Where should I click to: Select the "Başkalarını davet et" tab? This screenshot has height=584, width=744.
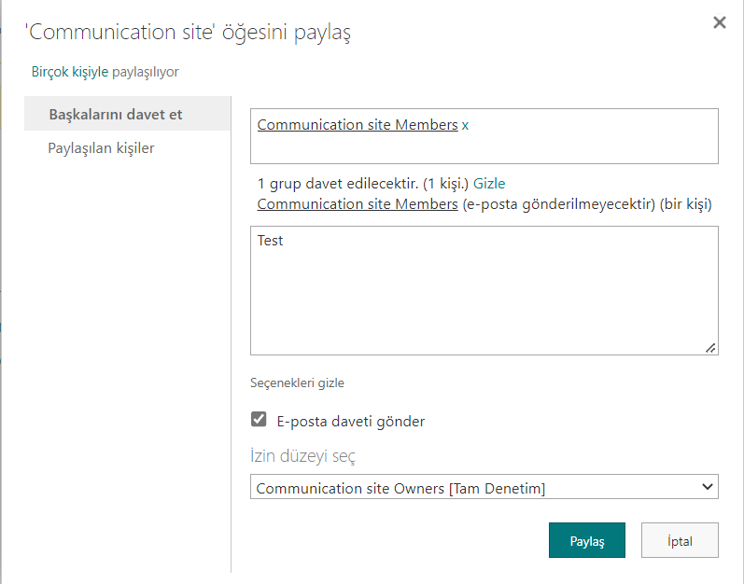(x=116, y=115)
